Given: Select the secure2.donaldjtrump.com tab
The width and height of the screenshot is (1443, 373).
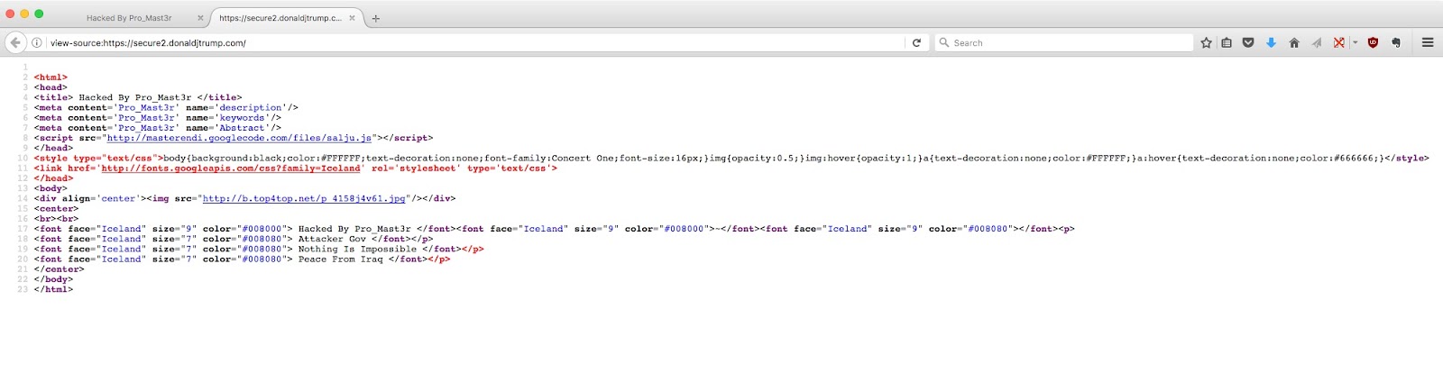Looking at the screenshot, I should coord(280,17).
